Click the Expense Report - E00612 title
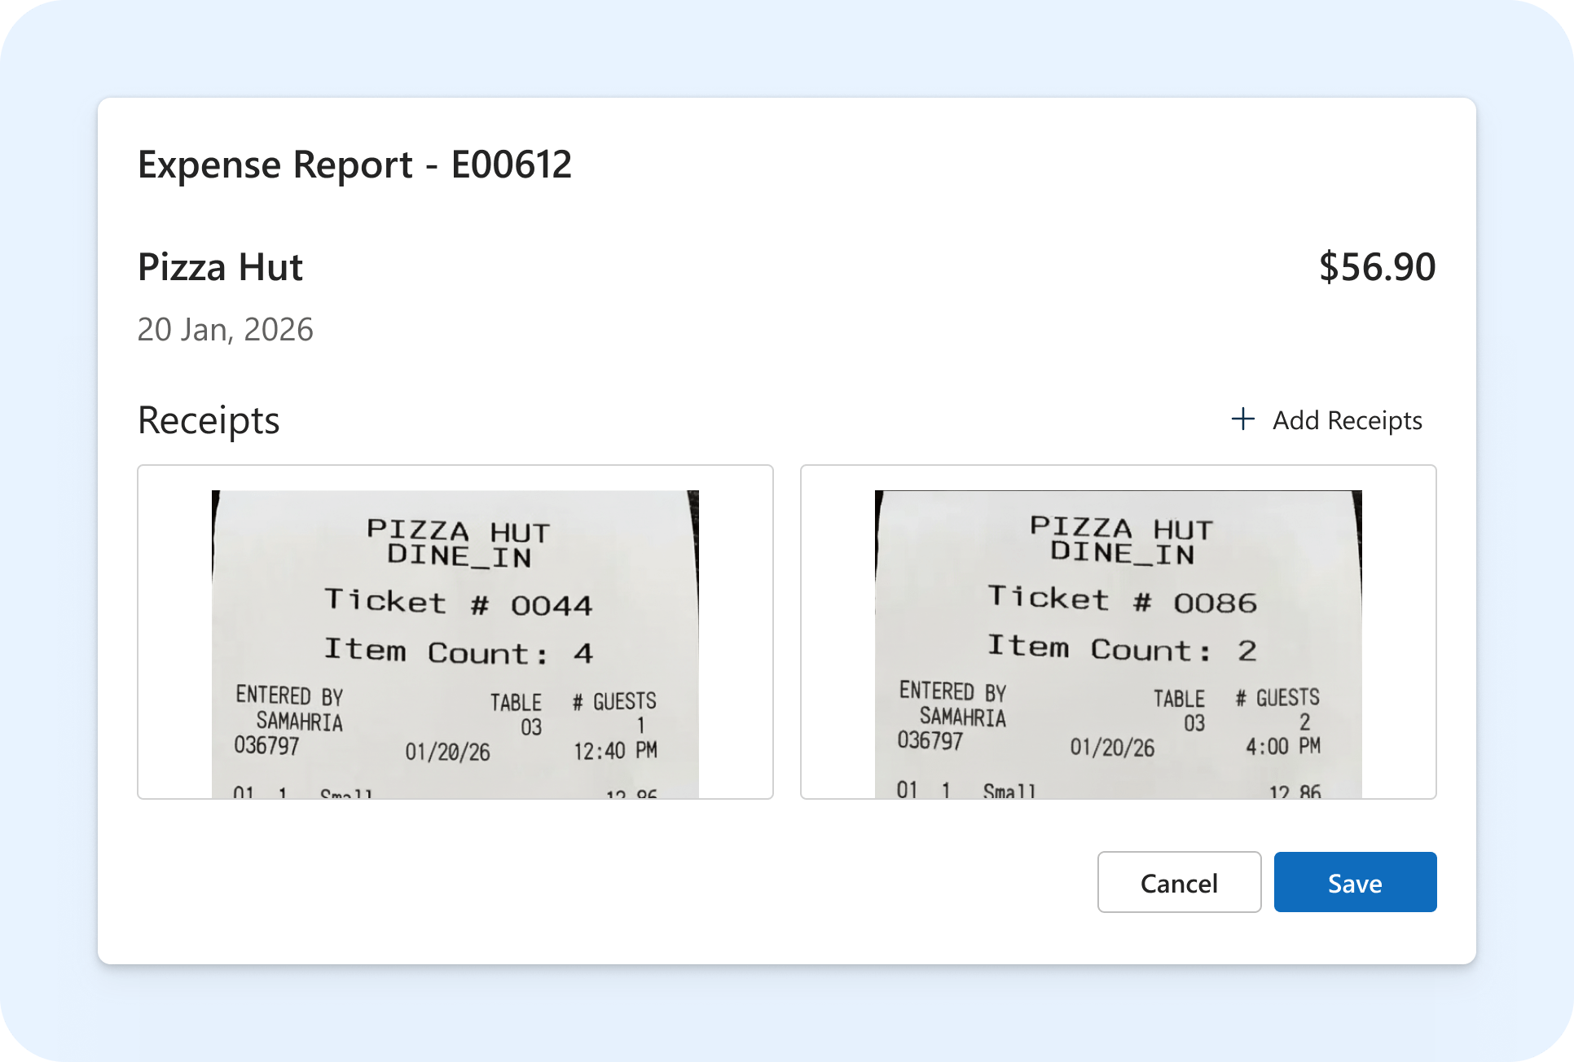Image resolution: width=1574 pixels, height=1062 pixels. point(354,165)
